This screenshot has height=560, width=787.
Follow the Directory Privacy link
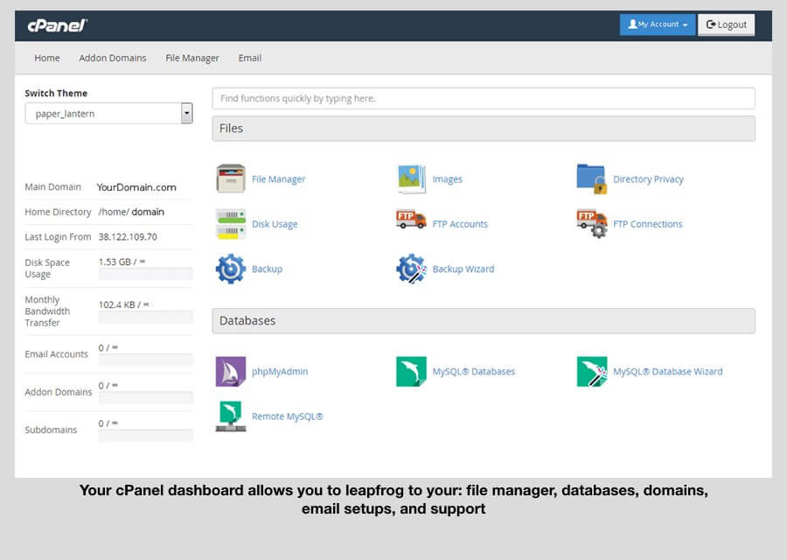pos(649,178)
